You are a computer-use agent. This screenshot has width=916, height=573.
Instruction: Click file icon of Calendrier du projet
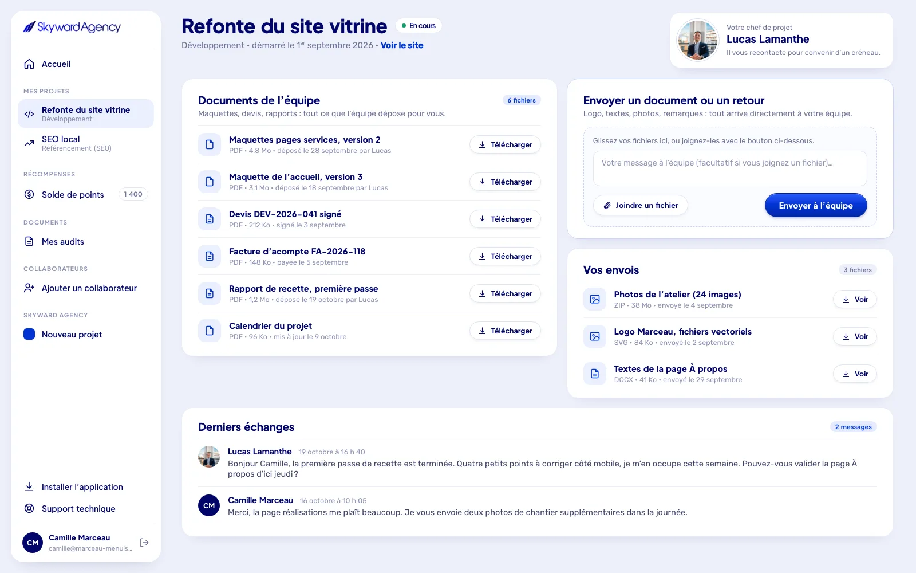[210, 331]
